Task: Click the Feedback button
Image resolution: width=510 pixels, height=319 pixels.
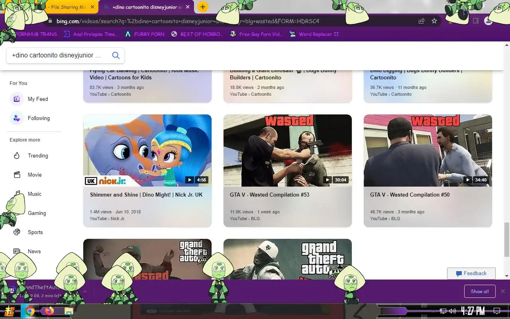Action: [x=471, y=274]
